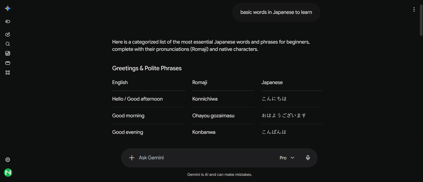Click 'Gemini is AI and can make mistakes' notice
Screen dimensions: 423x182
click(x=219, y=175)
